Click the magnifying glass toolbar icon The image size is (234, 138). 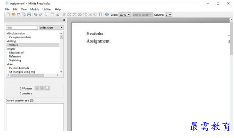click(x=64, y=15)
